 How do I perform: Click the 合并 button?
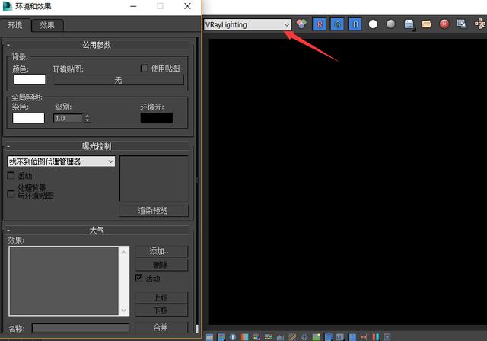(161, 327)
